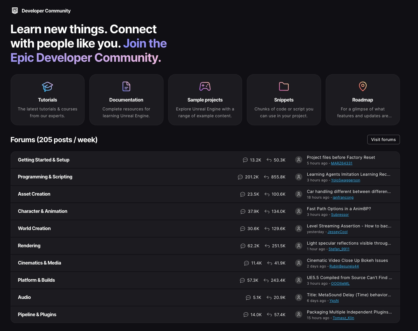The height and width of the screenshot is (331, 418).
Task: Open the Character & Animation forum
Action: click(x=42, y=211)
